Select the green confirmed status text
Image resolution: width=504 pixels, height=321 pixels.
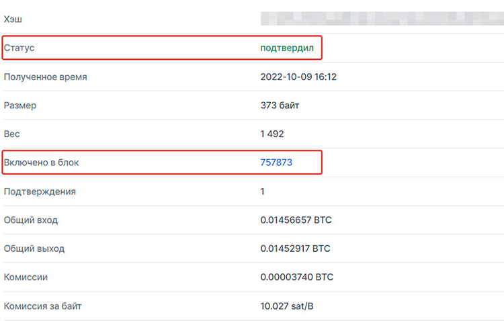pyautogui.click(x=287, y=48)
